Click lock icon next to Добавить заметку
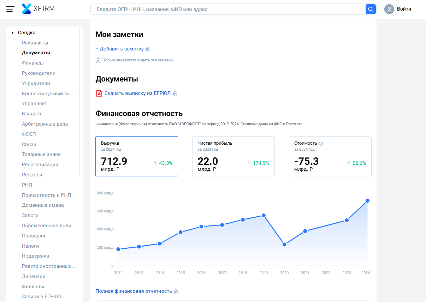 (x=148, y=49)
